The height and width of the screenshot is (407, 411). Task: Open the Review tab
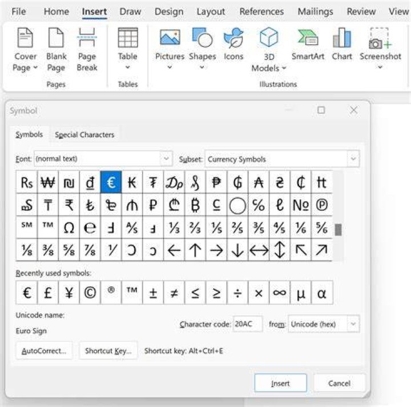coord(361,11)
